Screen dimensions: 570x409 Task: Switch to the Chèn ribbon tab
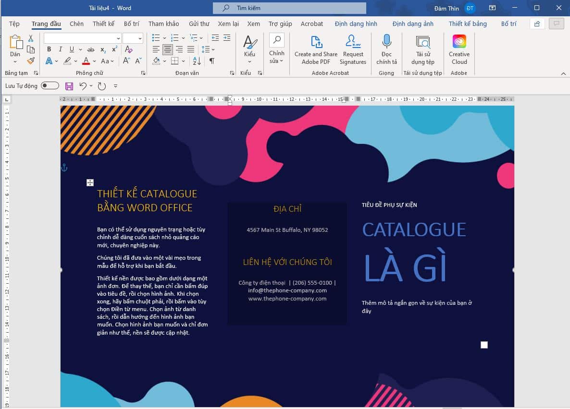click(76, 23)
